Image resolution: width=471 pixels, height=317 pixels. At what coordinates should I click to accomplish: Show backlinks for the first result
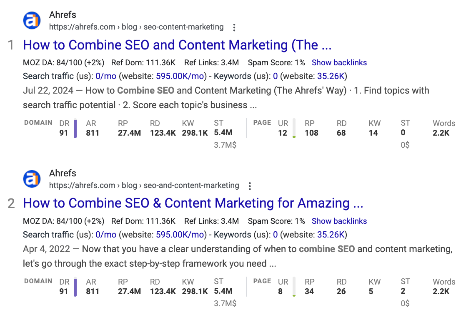339,62
